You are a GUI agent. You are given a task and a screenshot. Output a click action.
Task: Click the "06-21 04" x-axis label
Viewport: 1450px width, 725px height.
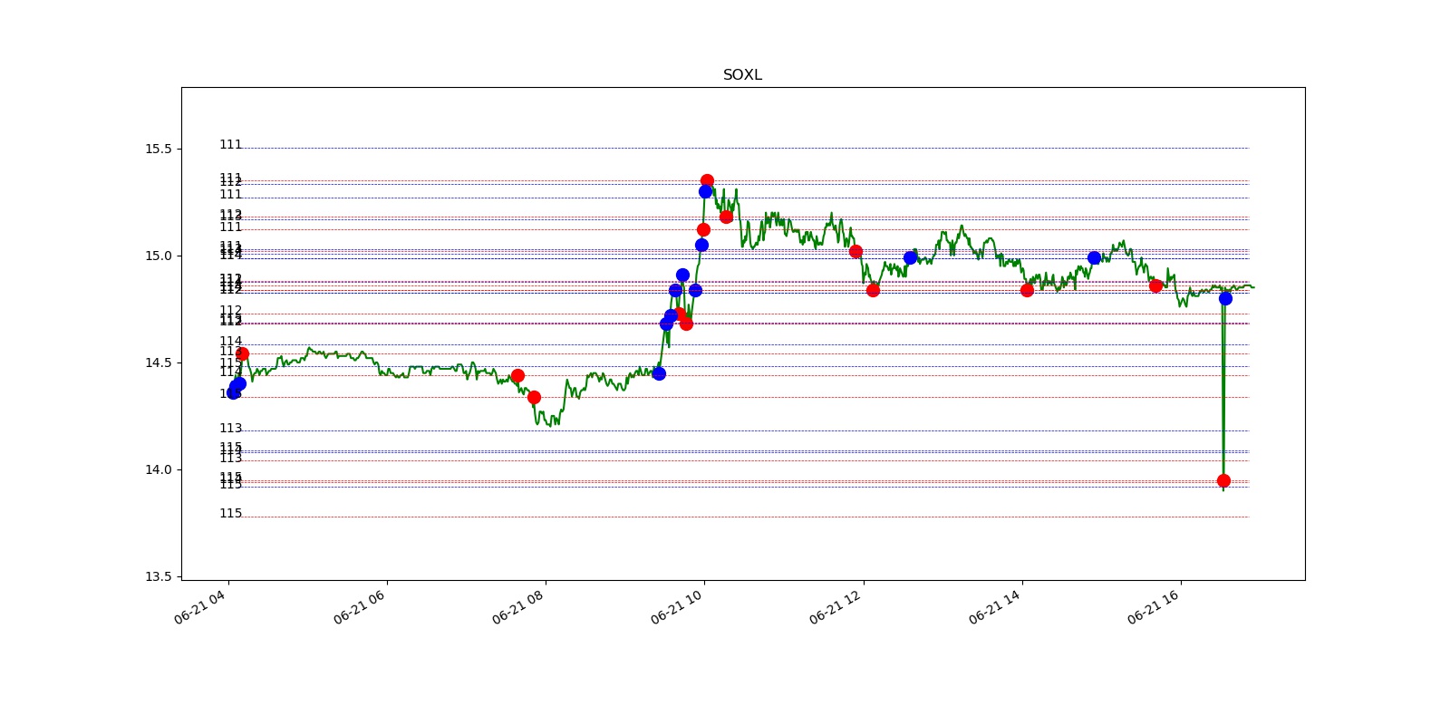click(x=200, y=606)
